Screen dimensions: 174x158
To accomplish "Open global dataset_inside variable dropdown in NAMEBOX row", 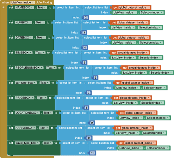I will point(134,8).
